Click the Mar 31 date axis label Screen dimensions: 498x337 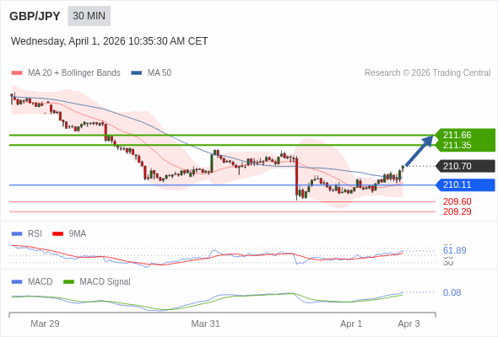pos(205,324)
